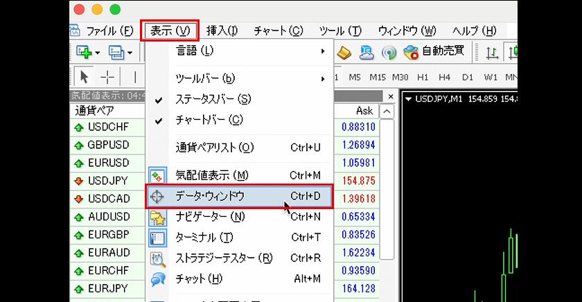Viewport: 582px width, 302px height.
Task: Open the new chart dropdown arrow
Action: [x=98, y=53]
